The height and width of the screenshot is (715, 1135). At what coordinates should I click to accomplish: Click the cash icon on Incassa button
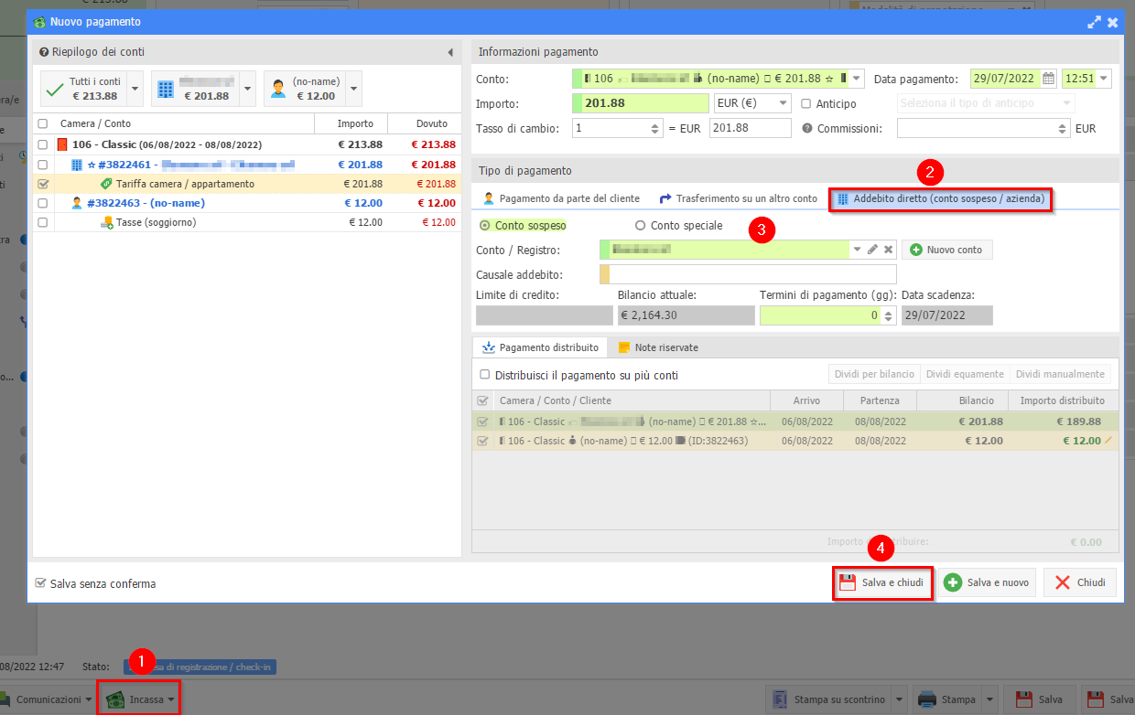click(115, 699)
